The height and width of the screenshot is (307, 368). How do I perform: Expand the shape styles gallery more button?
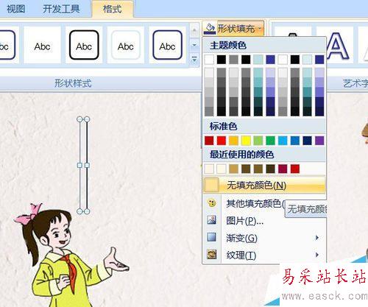[194, 60]
